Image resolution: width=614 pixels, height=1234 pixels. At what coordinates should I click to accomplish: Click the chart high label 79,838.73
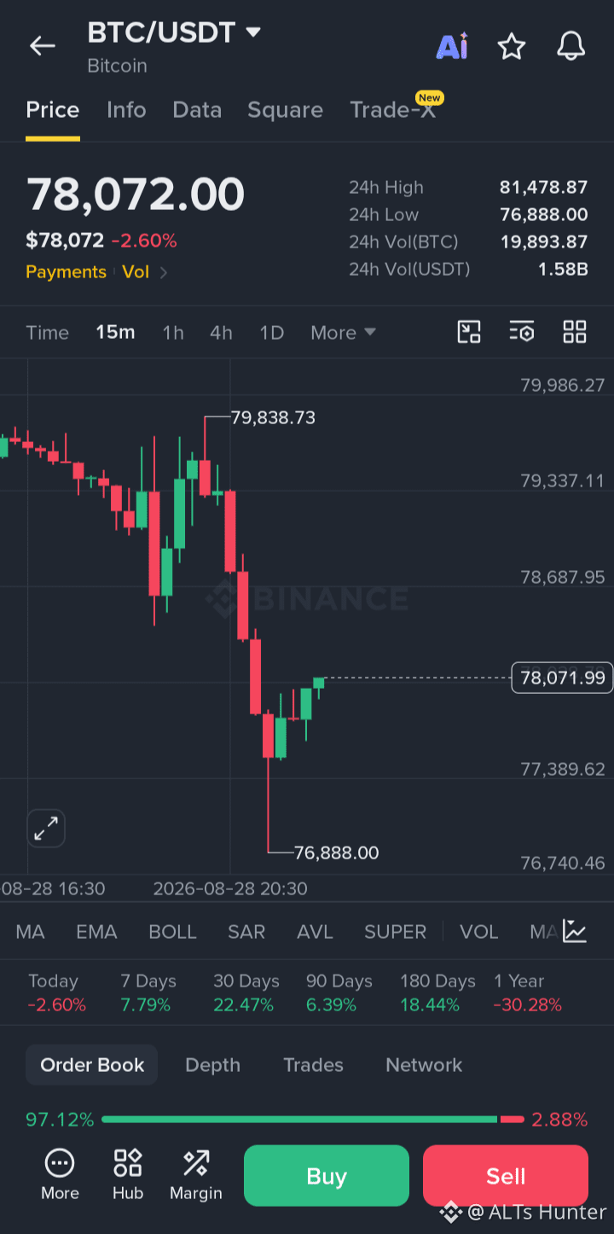pyautogui.click(x=273, y=418)
